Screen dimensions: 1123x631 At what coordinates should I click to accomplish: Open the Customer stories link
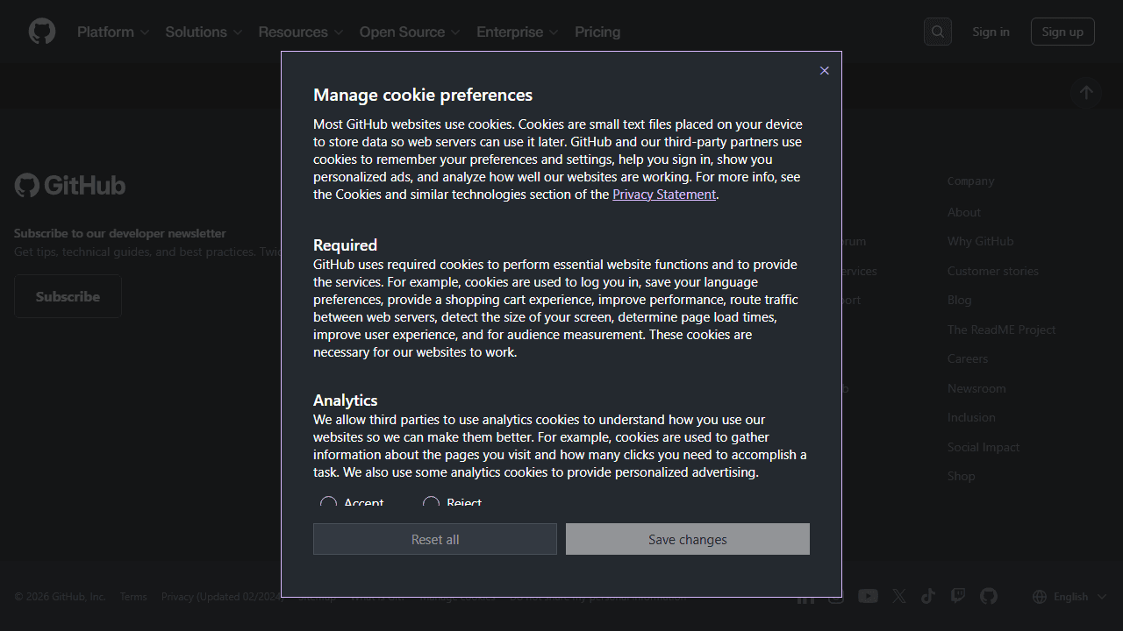click(993, 271)
